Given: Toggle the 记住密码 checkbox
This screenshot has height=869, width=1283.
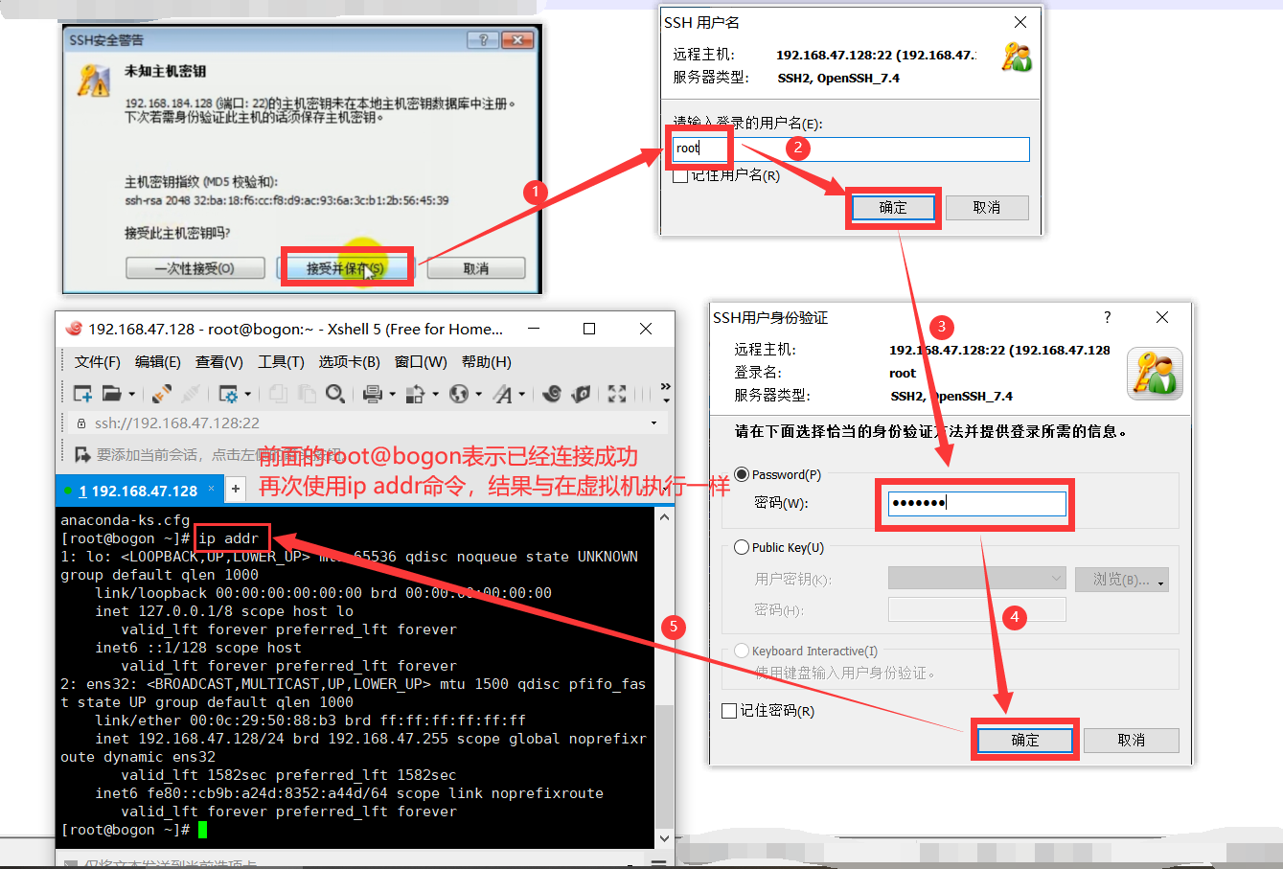Looking at the screenshot, I should pyautogui.click(x=728, y=711).
